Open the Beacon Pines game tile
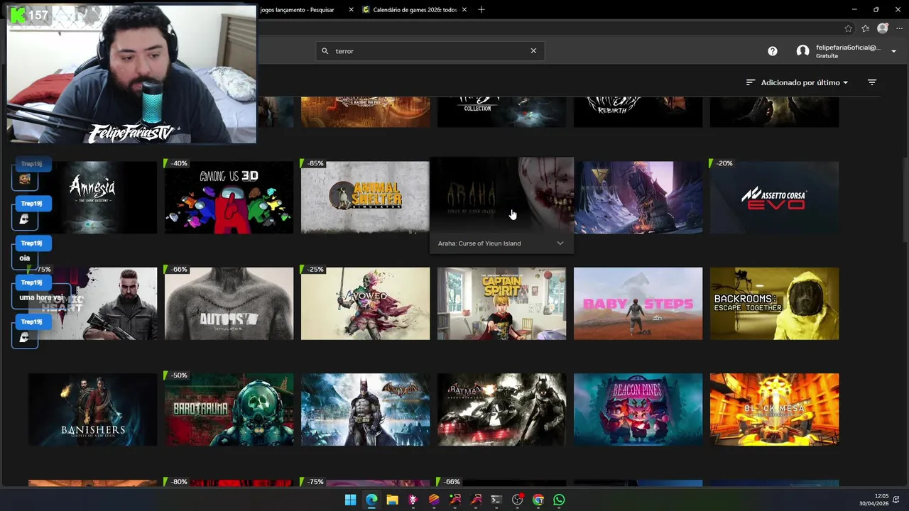 pos(638,410)
